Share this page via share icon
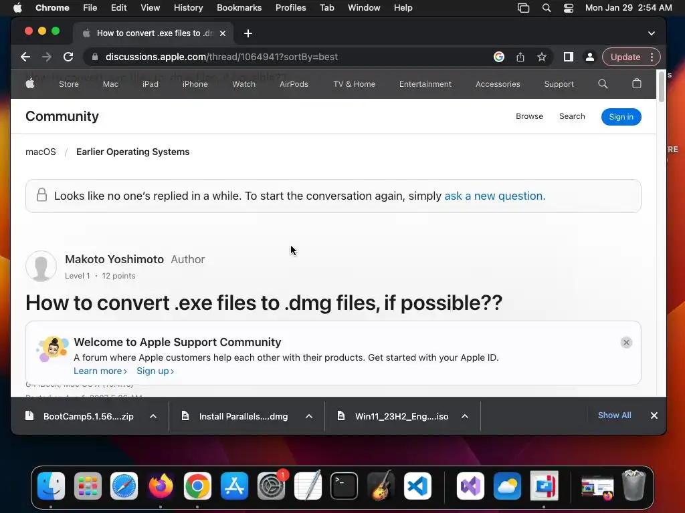This screenshot has width=685, height=513. (x=520, y=57)
